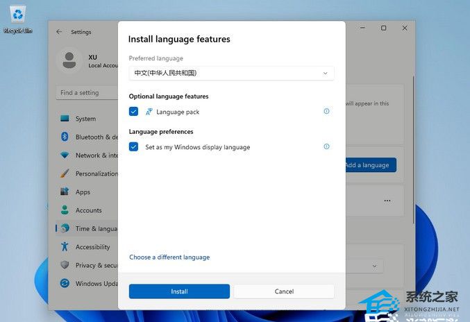Uncheck the Language pack checkbox
Screen dimensions: 470x322
coord(134,112)
